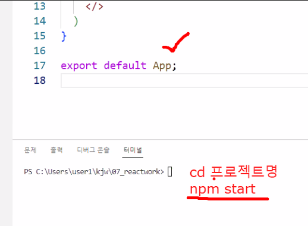Click the closing brace on line 15

click(64, 36)
